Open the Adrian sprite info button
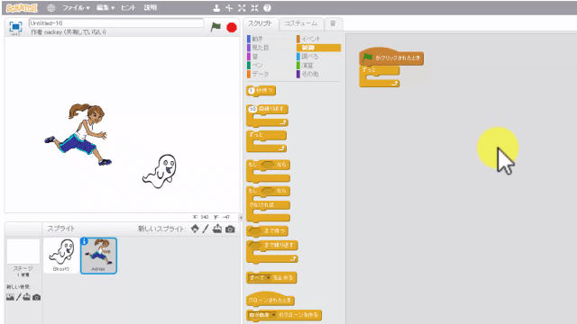The height and width of the screenshot is (324, 577). pos(84,241)
